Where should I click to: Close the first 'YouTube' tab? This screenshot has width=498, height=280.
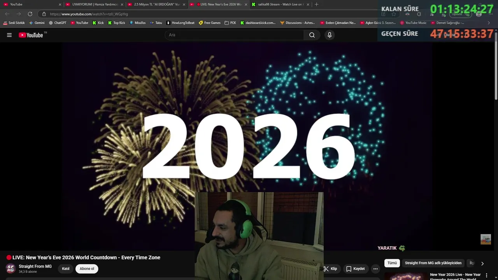[x=60, y=5]
